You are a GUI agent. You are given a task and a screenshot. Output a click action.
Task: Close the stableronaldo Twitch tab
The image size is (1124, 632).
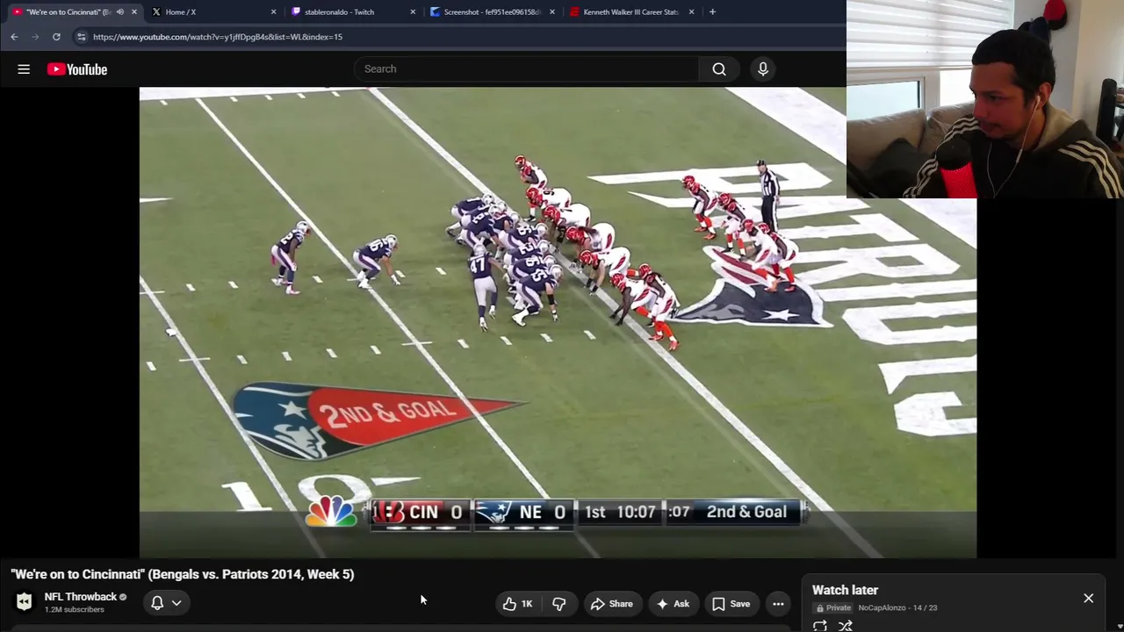coord(414,12)
